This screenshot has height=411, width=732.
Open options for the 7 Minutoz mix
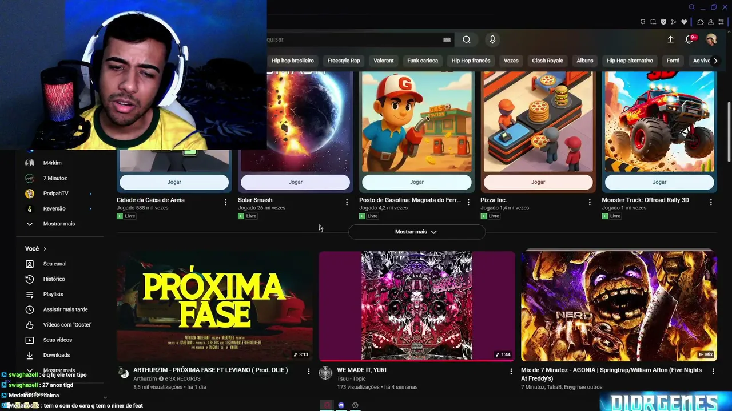[x=713, y=372]
